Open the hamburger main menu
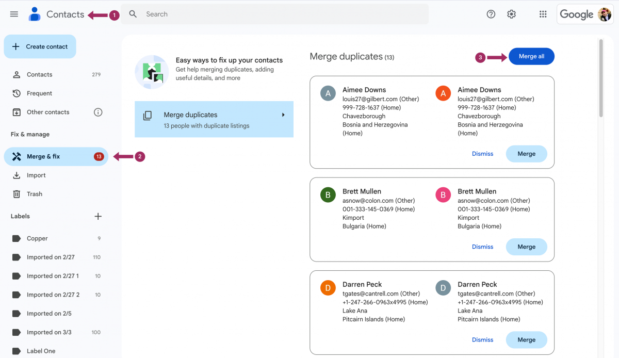The height and width of the screenshot is (358, 619). [14, 14]
